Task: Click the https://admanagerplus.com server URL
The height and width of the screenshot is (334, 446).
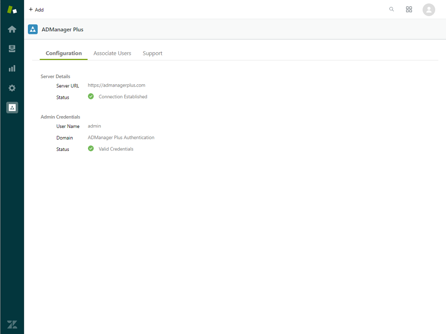Action: click(116, 85)
